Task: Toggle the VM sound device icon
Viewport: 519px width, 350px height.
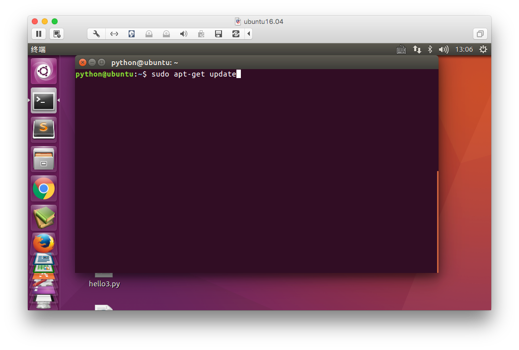Action: pyautogui.click(x=183, y=34)
